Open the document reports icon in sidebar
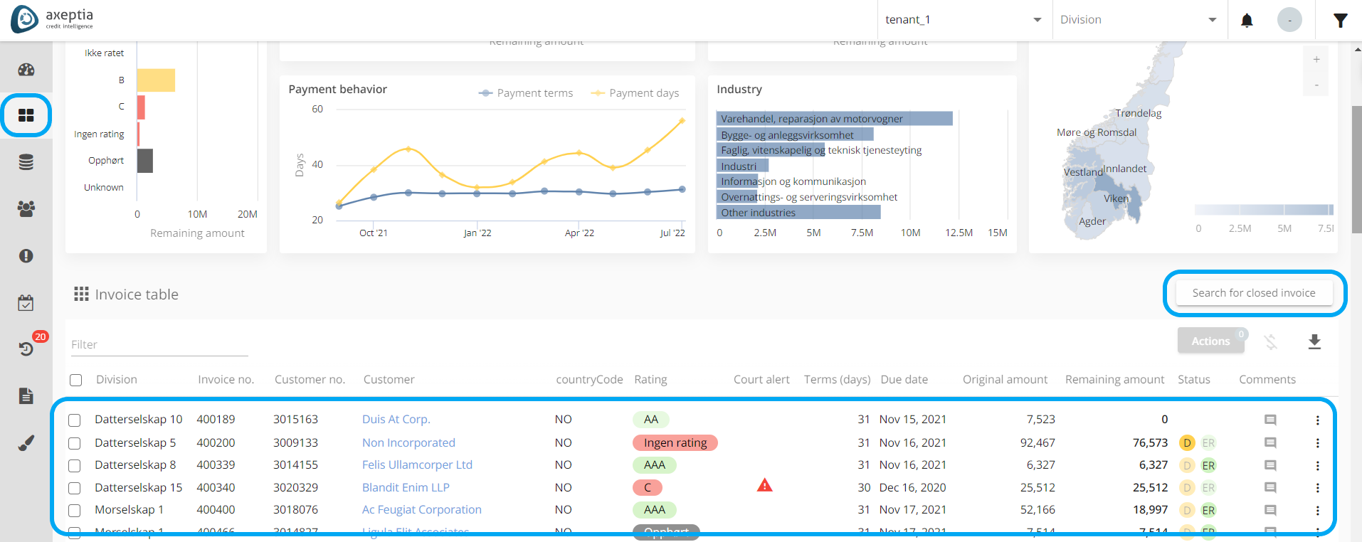Screen dimensions: 1362x542 pos(26,396)
